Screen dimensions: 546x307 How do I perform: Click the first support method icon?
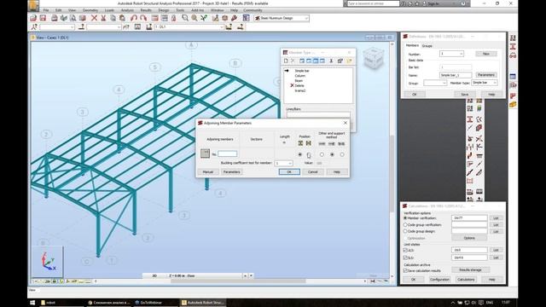pos(322,143)
